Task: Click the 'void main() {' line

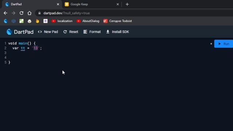Action: [x=22, y=43]
